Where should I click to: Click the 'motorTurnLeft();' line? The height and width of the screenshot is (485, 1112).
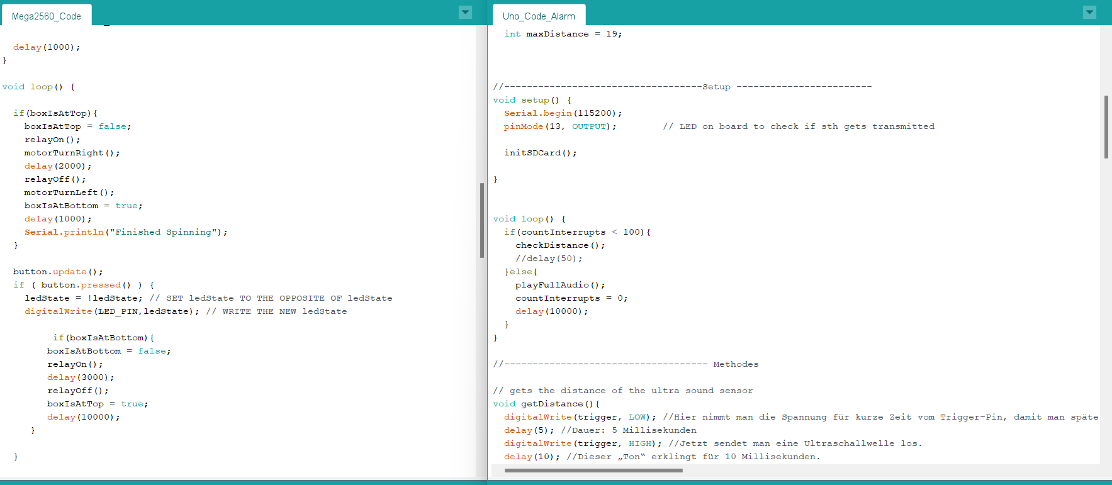pyautogui.click(x=69, y=192)
